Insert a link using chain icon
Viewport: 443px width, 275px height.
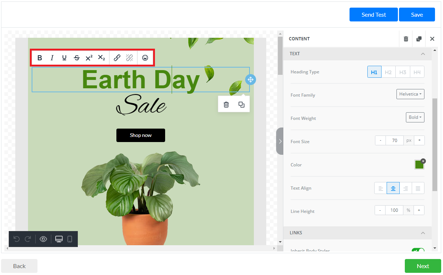click(117, 58)
